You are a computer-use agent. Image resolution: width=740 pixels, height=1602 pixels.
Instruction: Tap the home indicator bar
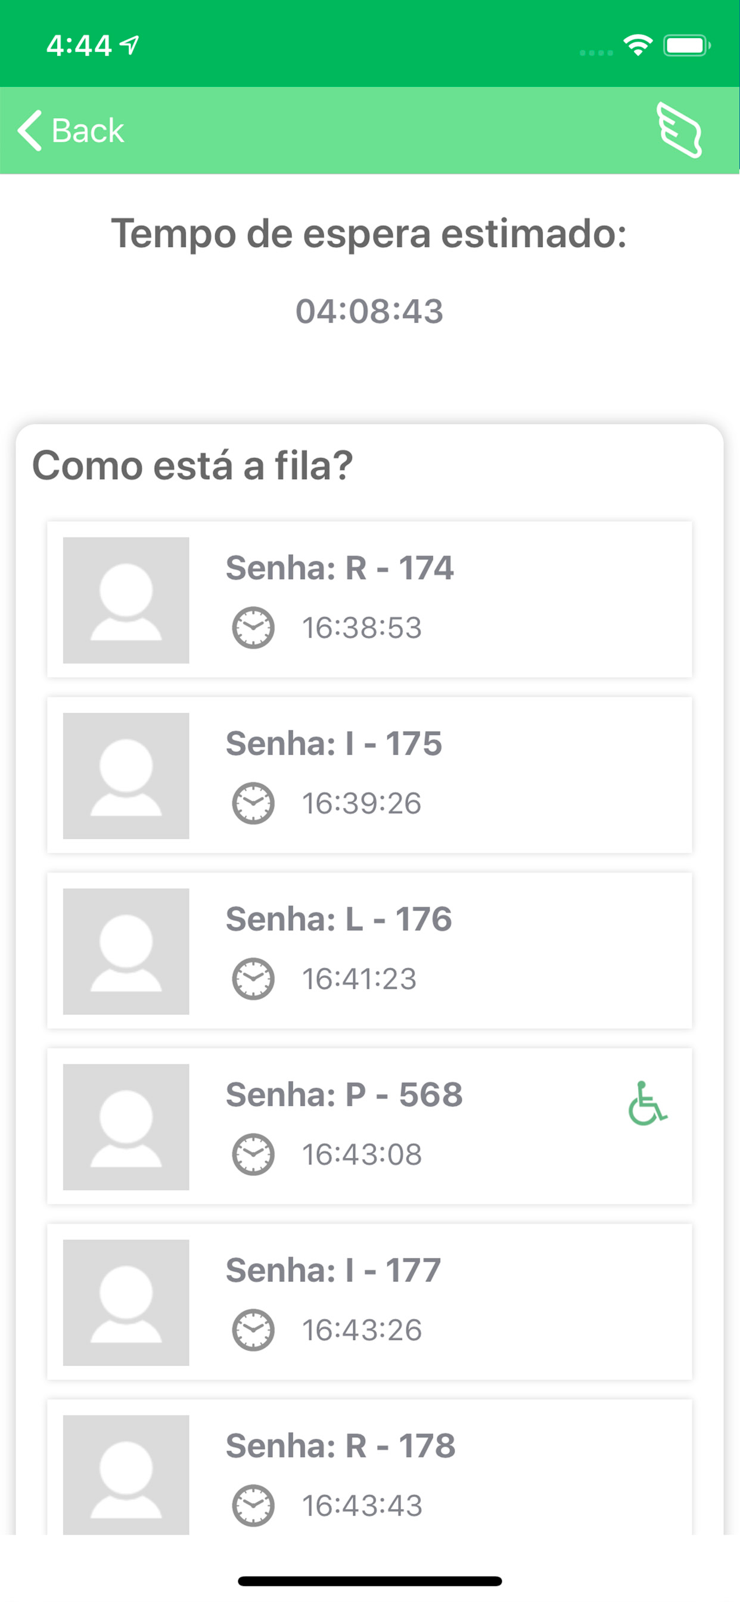click(369, 1581)
